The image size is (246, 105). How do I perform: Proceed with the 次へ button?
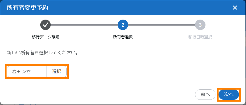click(229, 95)
